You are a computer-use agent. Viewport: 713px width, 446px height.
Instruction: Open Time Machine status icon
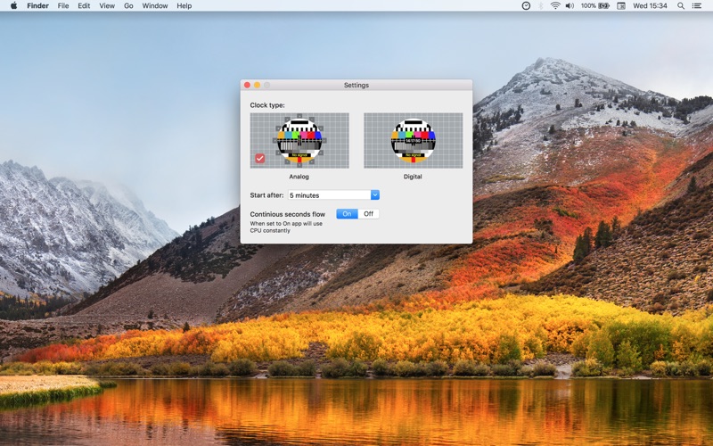coord(526,5)
